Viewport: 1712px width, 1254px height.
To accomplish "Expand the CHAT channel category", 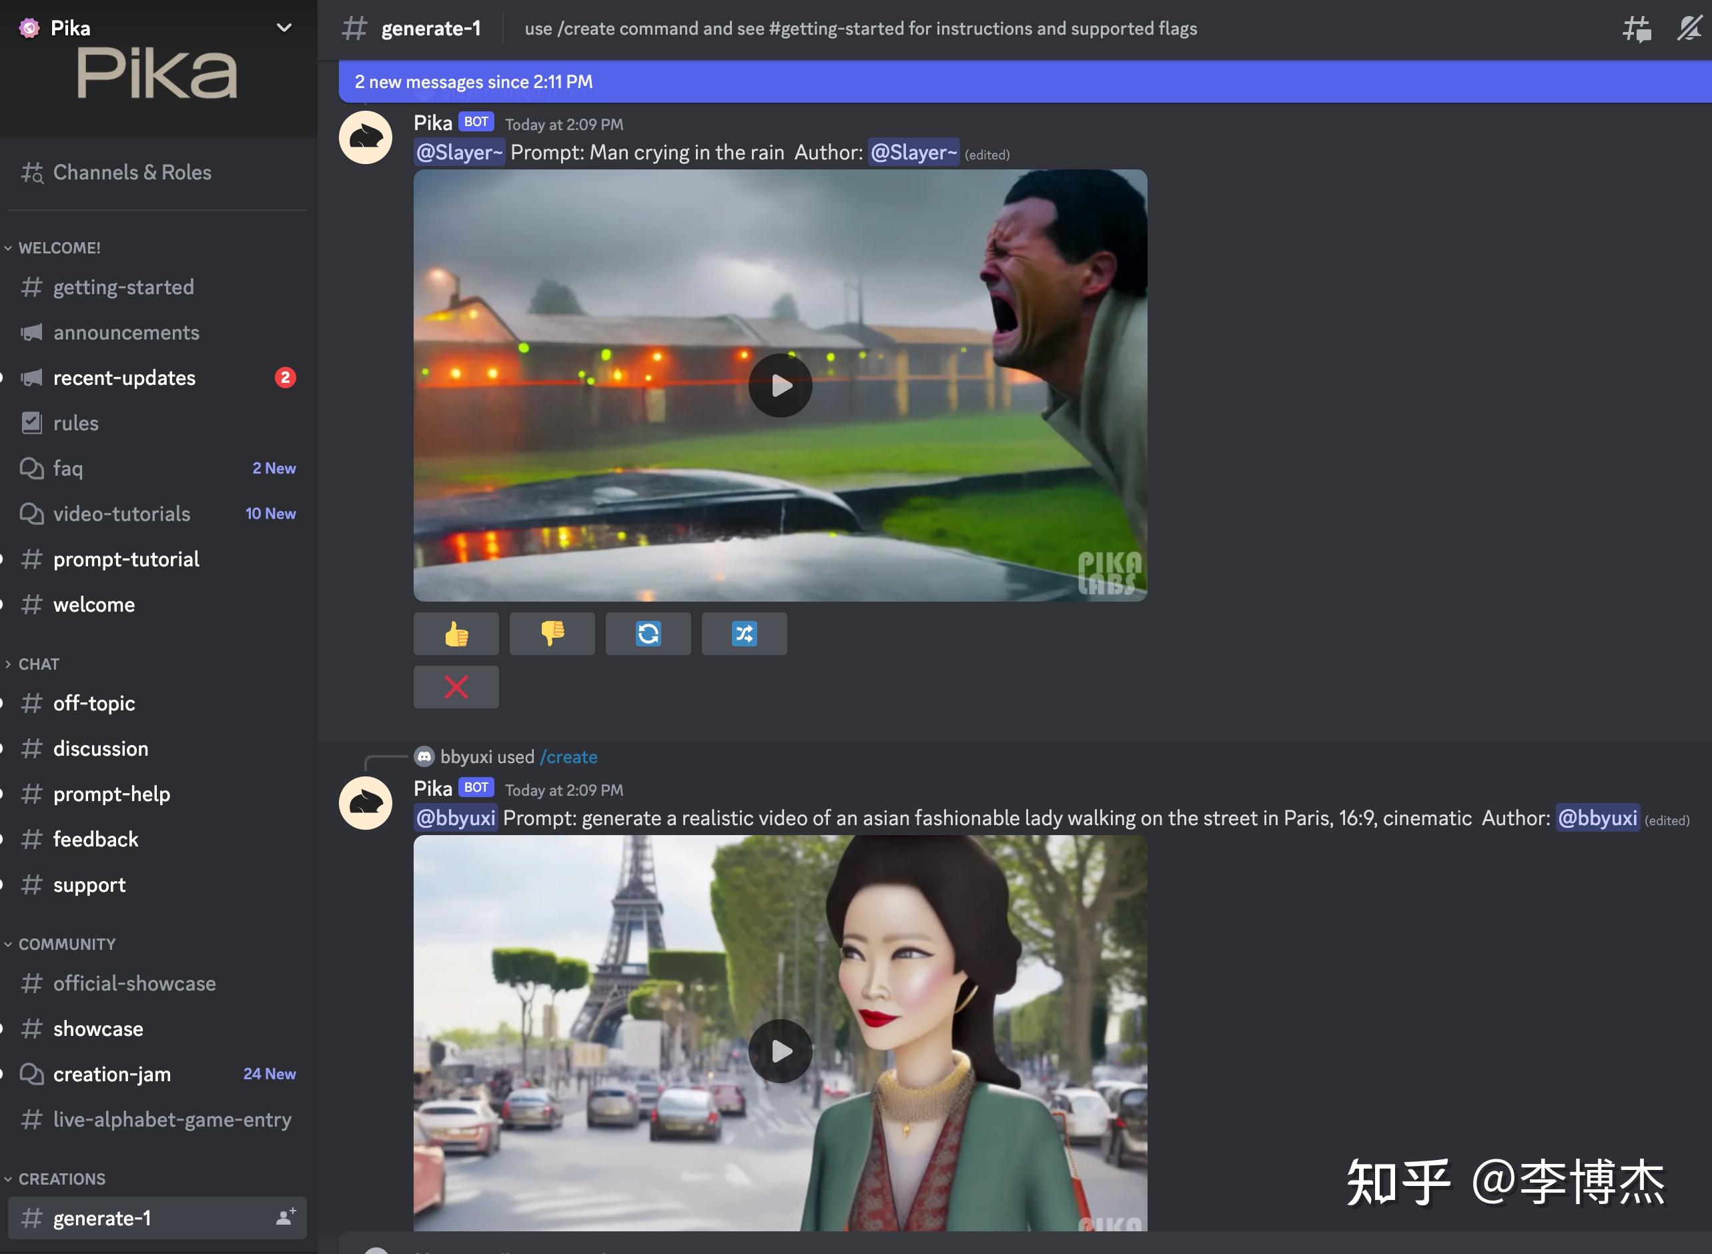I will click(x=38, y=664).
